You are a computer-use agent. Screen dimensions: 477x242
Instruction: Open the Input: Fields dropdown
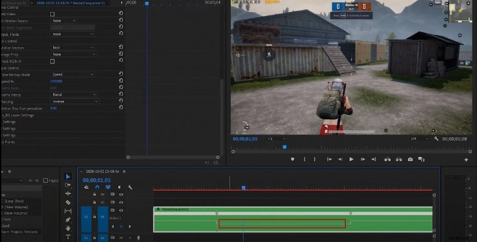click(x=72, y=34)
